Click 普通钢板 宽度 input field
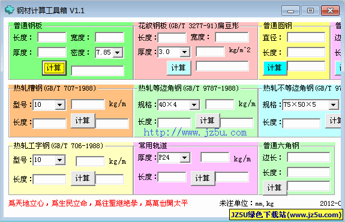Screen dimensions: 345x222 [110, 37]
